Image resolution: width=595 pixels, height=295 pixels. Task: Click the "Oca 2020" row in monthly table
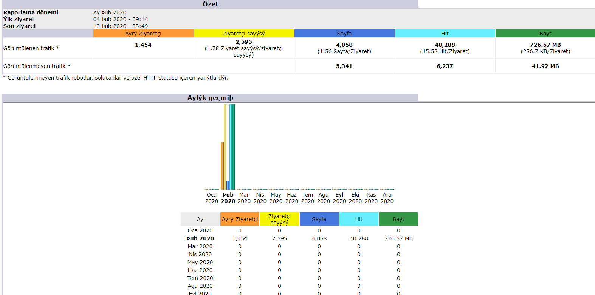point(299,230)
